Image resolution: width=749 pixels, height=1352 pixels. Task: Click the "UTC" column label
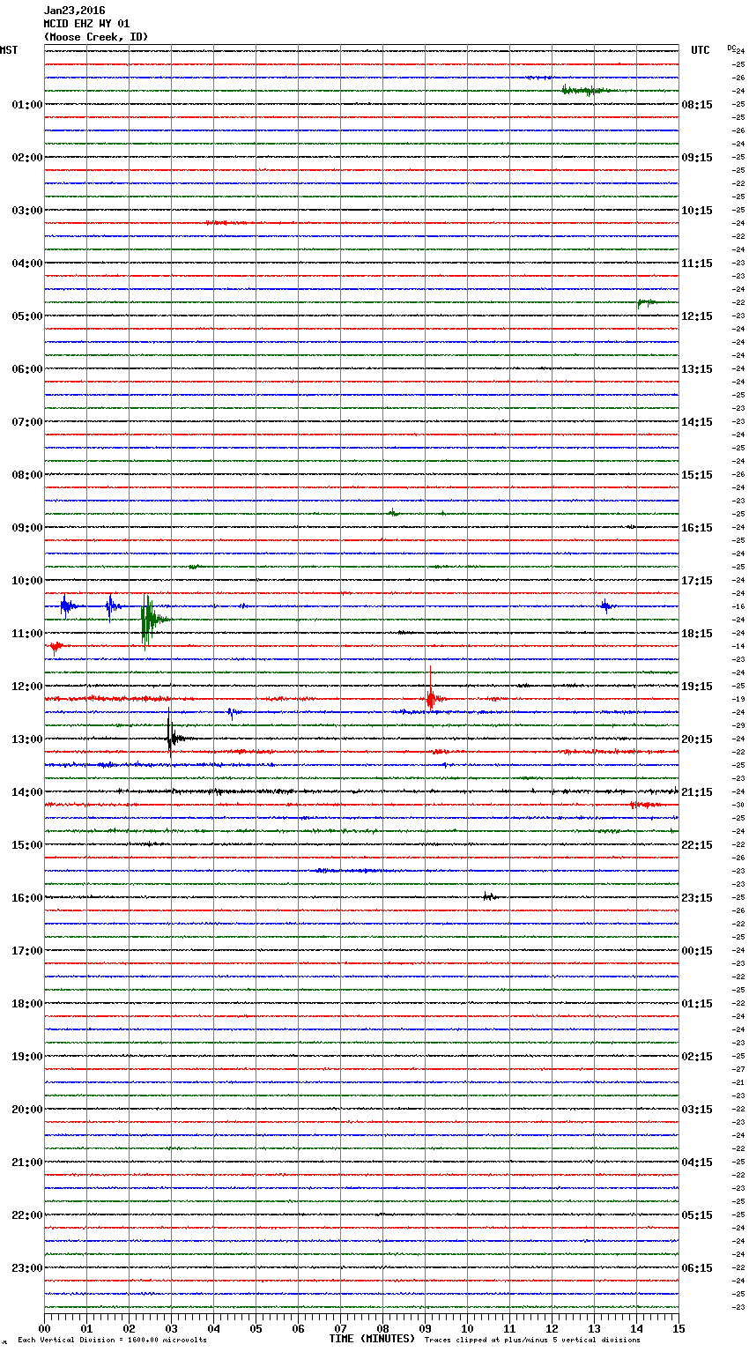pos(701,50)
